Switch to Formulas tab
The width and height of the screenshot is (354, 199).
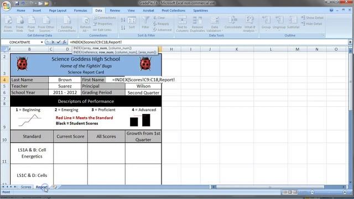tap(80, 11)
